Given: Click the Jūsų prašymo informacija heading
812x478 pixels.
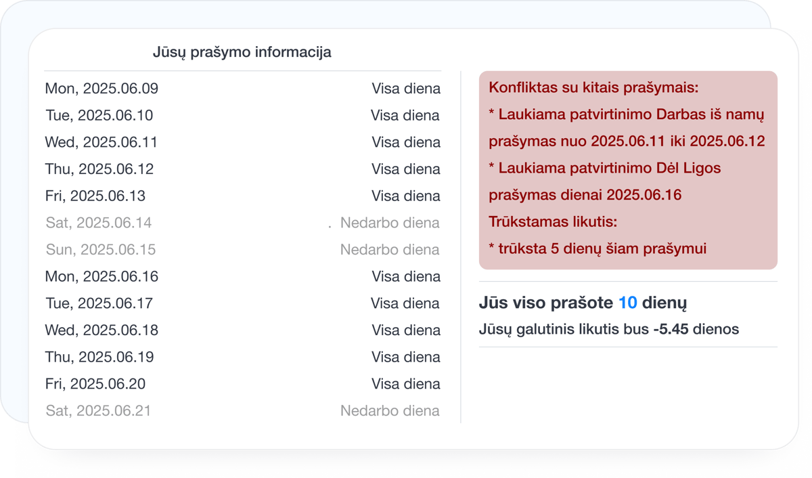Looking at the screenshot, I should [x=242, y=52].
